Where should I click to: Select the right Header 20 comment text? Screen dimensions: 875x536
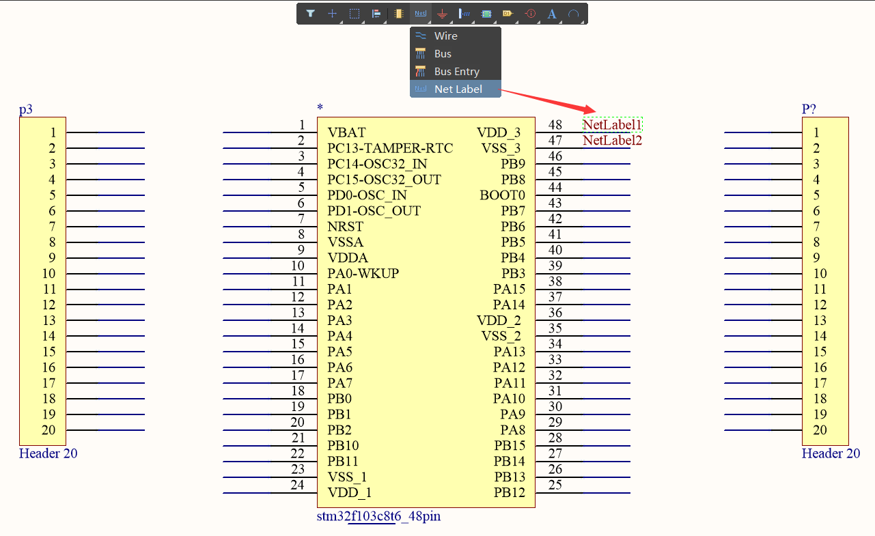[x=831, y=453]
